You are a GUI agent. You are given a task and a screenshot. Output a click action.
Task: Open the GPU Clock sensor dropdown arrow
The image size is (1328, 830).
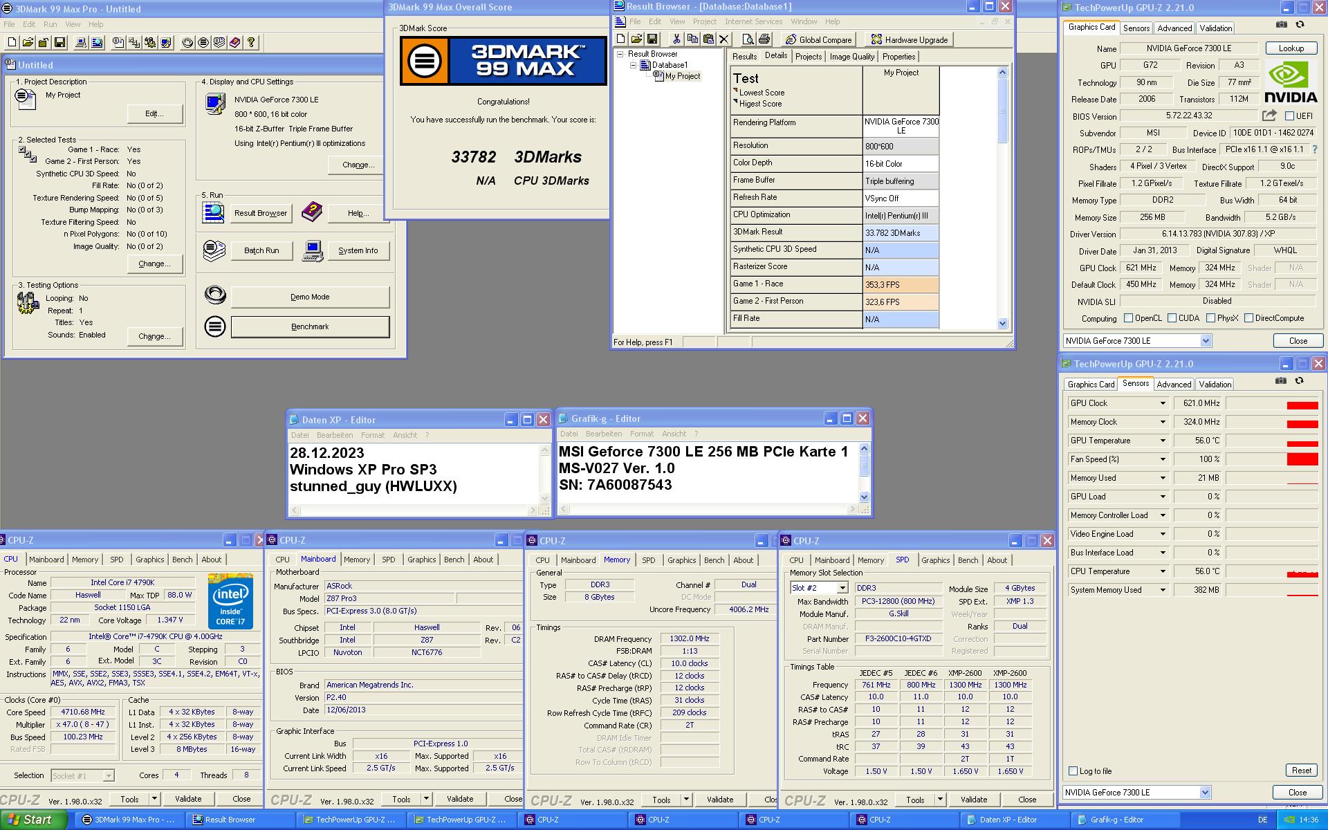[x=1163, y=403]
